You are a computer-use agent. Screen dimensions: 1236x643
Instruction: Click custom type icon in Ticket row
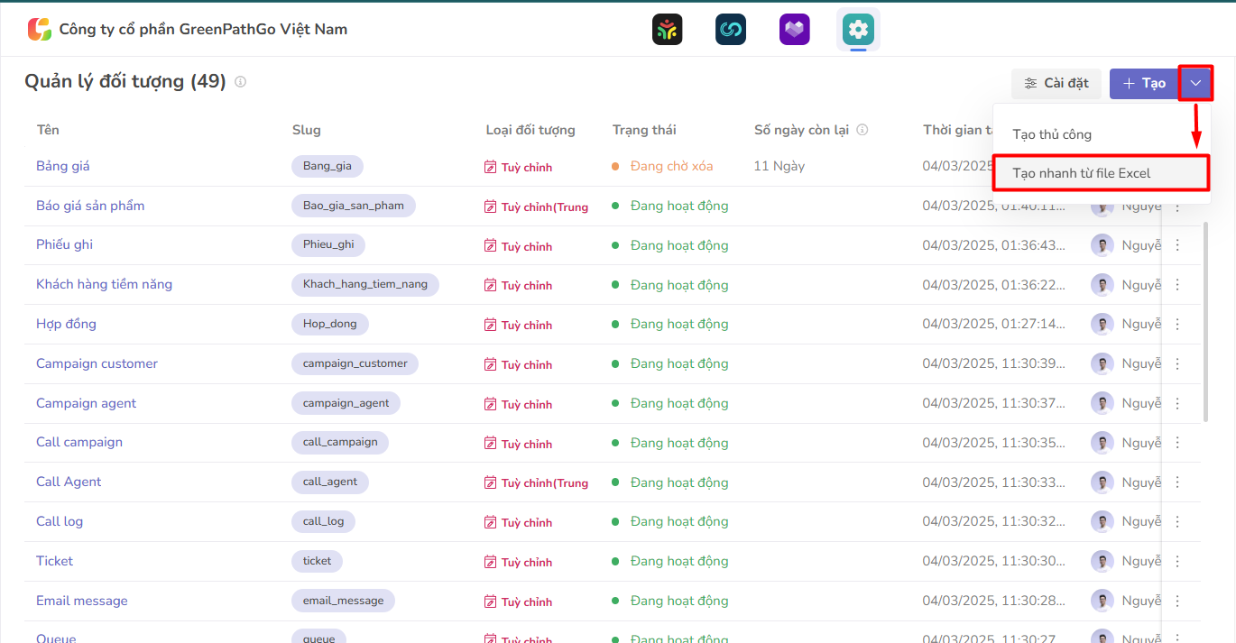point(491,562)
